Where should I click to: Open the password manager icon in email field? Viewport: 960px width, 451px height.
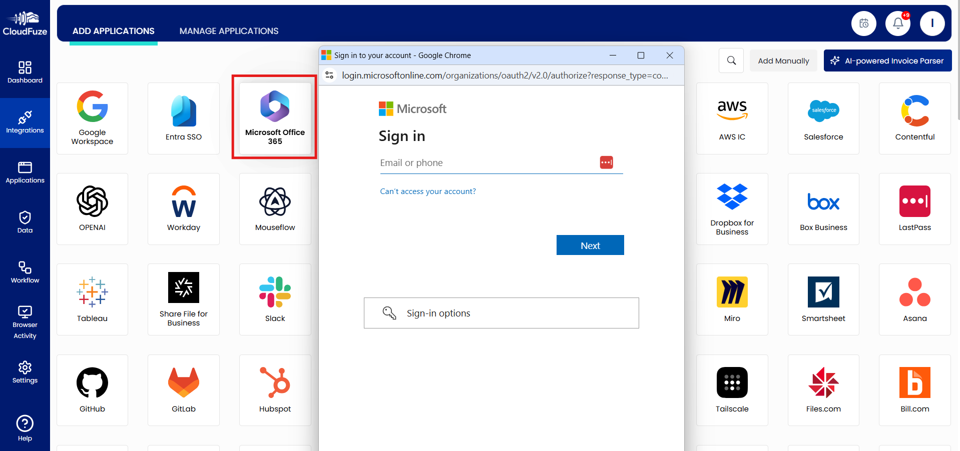(x=606, y=162)
